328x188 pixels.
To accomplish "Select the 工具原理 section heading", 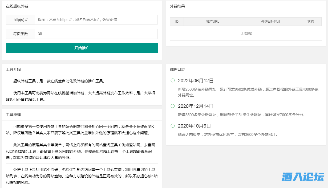I will 13,115.
